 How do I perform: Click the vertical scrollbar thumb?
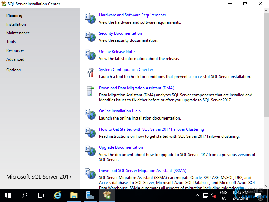[x=266, y=65]
